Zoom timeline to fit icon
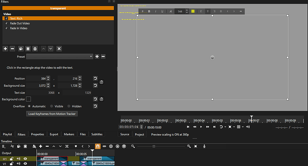This screenshot has width=308, height=166. click(x=196, y=146)
